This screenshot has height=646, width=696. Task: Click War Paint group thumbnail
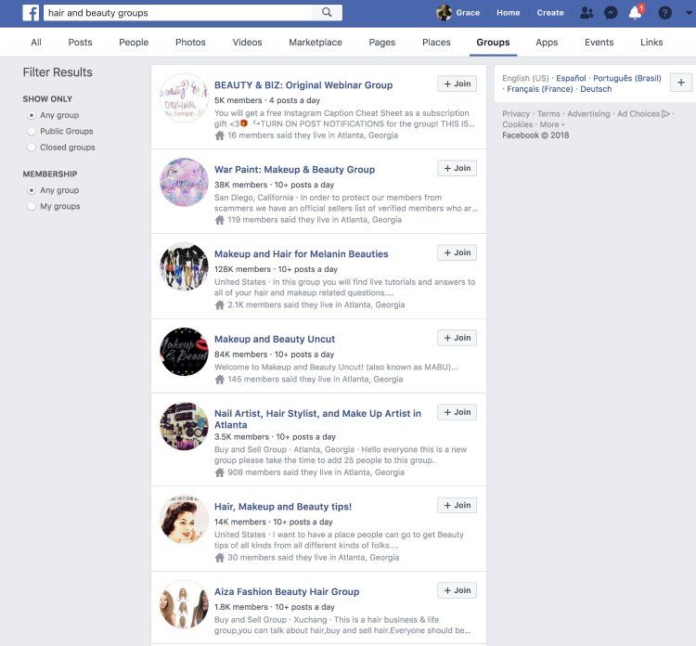[x=184, y=182]
